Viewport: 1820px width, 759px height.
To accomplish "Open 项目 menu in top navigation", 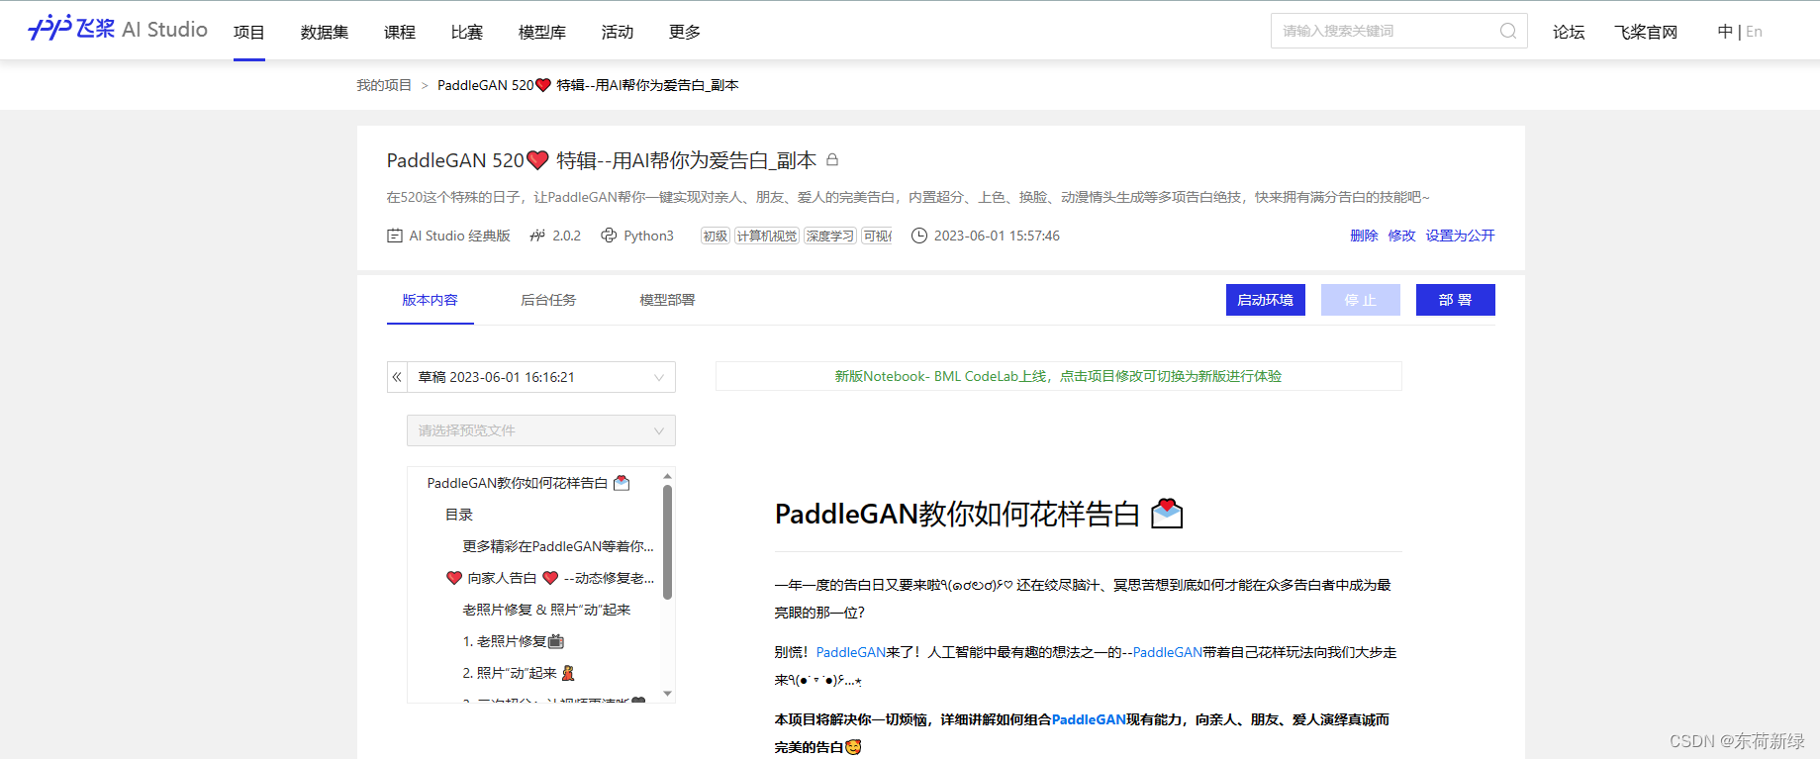I will tap(249, 32).
